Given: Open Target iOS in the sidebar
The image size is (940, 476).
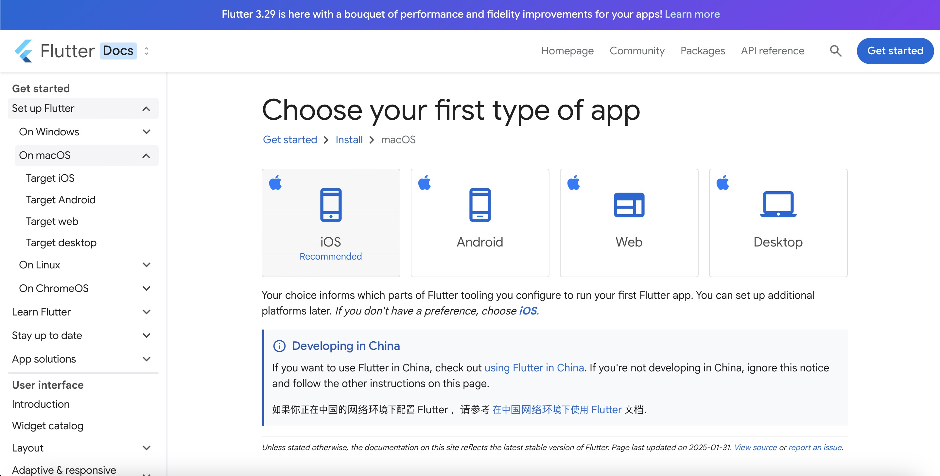Looking at the screenshot, I should point(50,178).
